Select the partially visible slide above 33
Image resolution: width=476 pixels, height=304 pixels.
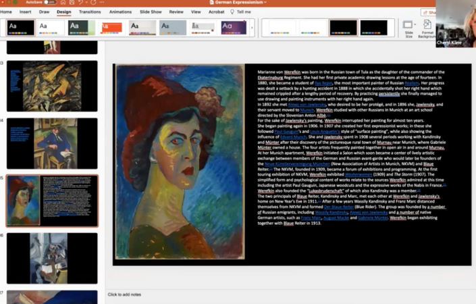tap(52, 48)
